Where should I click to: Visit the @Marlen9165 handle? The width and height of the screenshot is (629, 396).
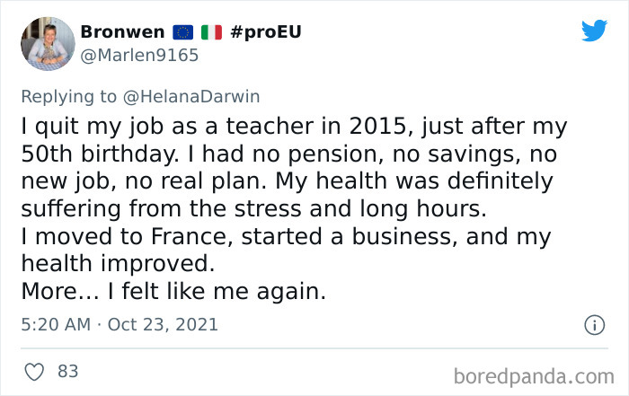(139, 56)
